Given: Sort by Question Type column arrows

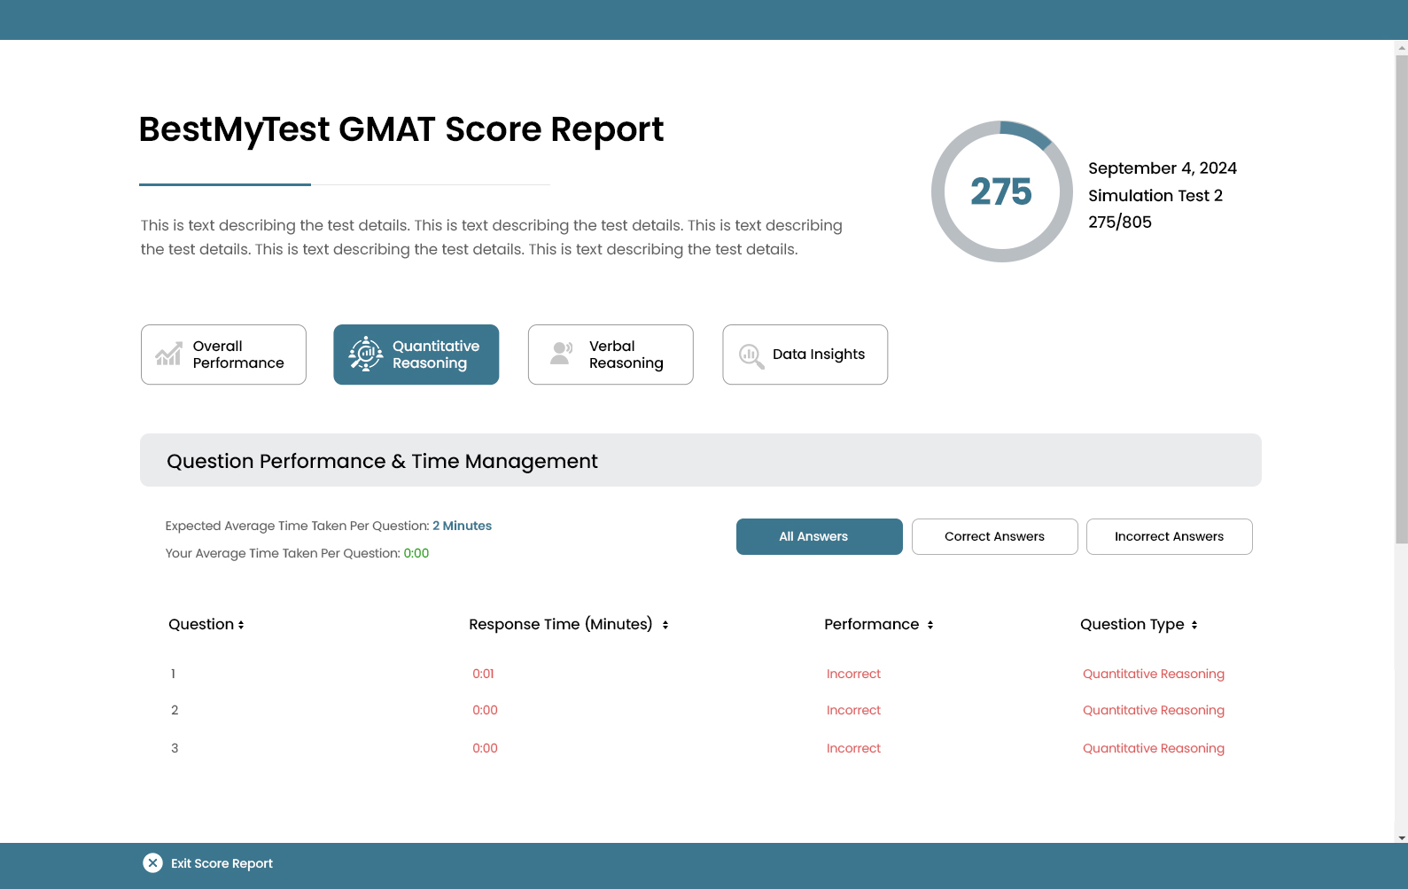Looking at the screenshot, I should pyautogui.click(x=1194, y=625).
